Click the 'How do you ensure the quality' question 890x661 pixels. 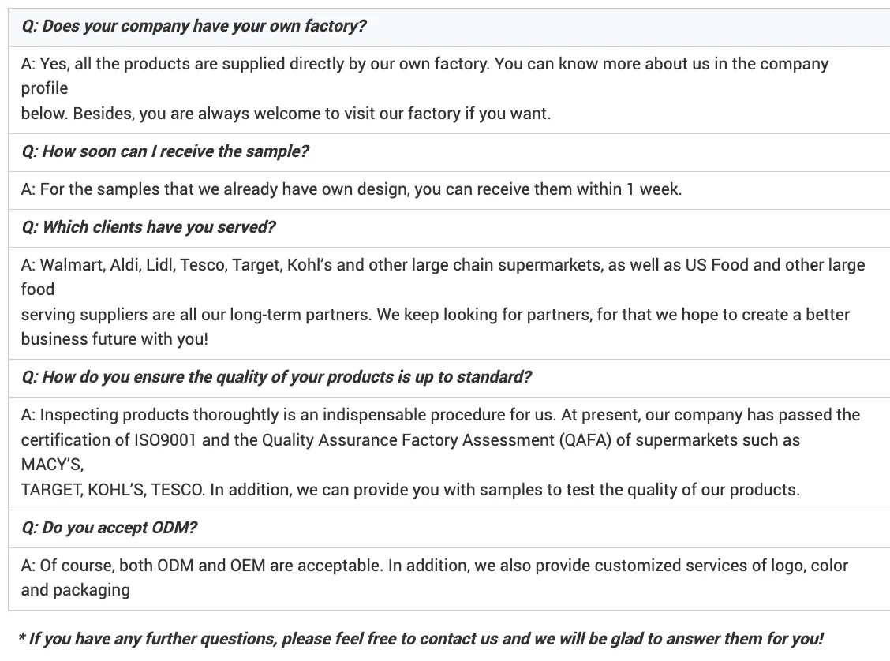(276, 377)
